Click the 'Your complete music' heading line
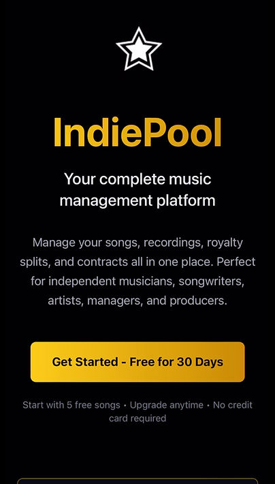This screenshot has width=275, height=484. point(137,179)
